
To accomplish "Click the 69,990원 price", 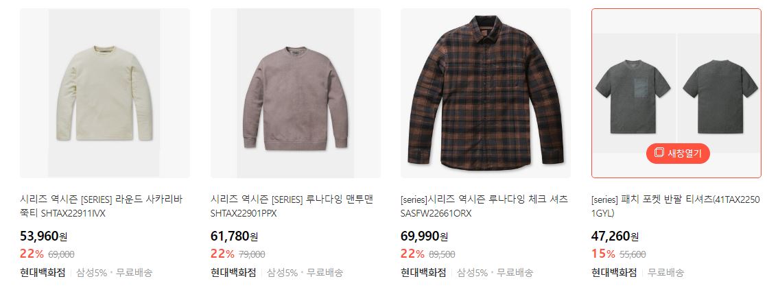I will [424, 236].
